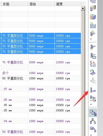Select 1000 mmpm in the 多个 row
Image resolution: width=103 pixels, height=136 pixels.
coord(41,73)
